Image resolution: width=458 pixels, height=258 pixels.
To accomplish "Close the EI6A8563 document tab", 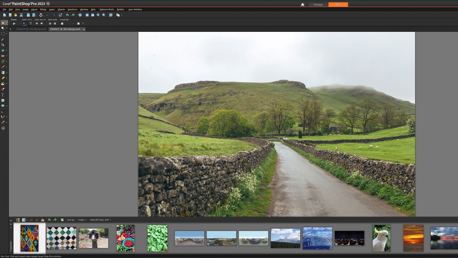I will (x=84, y=29).
